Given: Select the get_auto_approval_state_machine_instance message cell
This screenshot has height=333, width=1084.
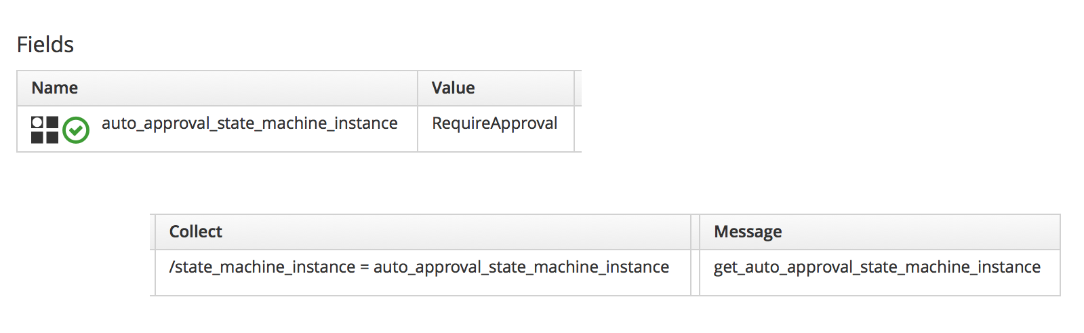Looking at the screenshot, I should 877,267.
